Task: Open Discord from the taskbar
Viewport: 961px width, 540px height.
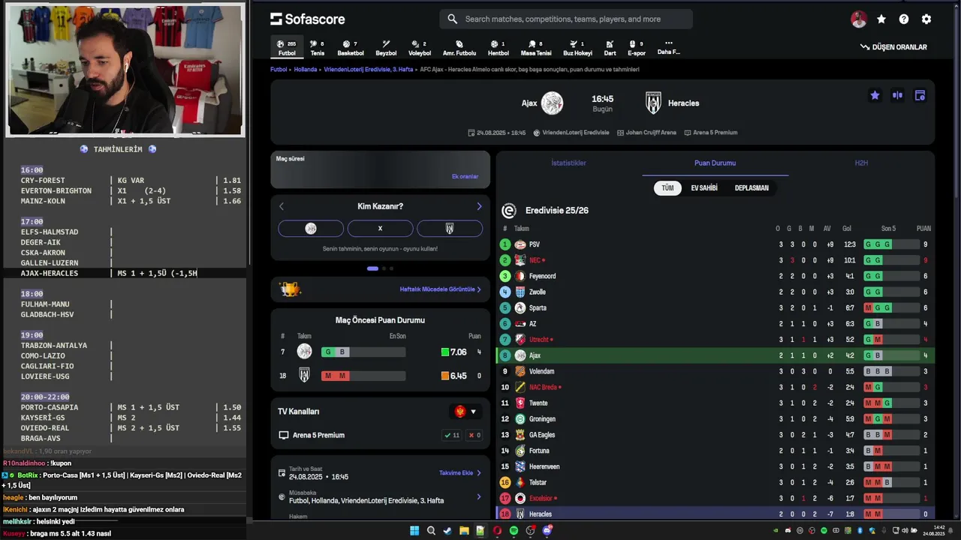Action: coord(547,531)
